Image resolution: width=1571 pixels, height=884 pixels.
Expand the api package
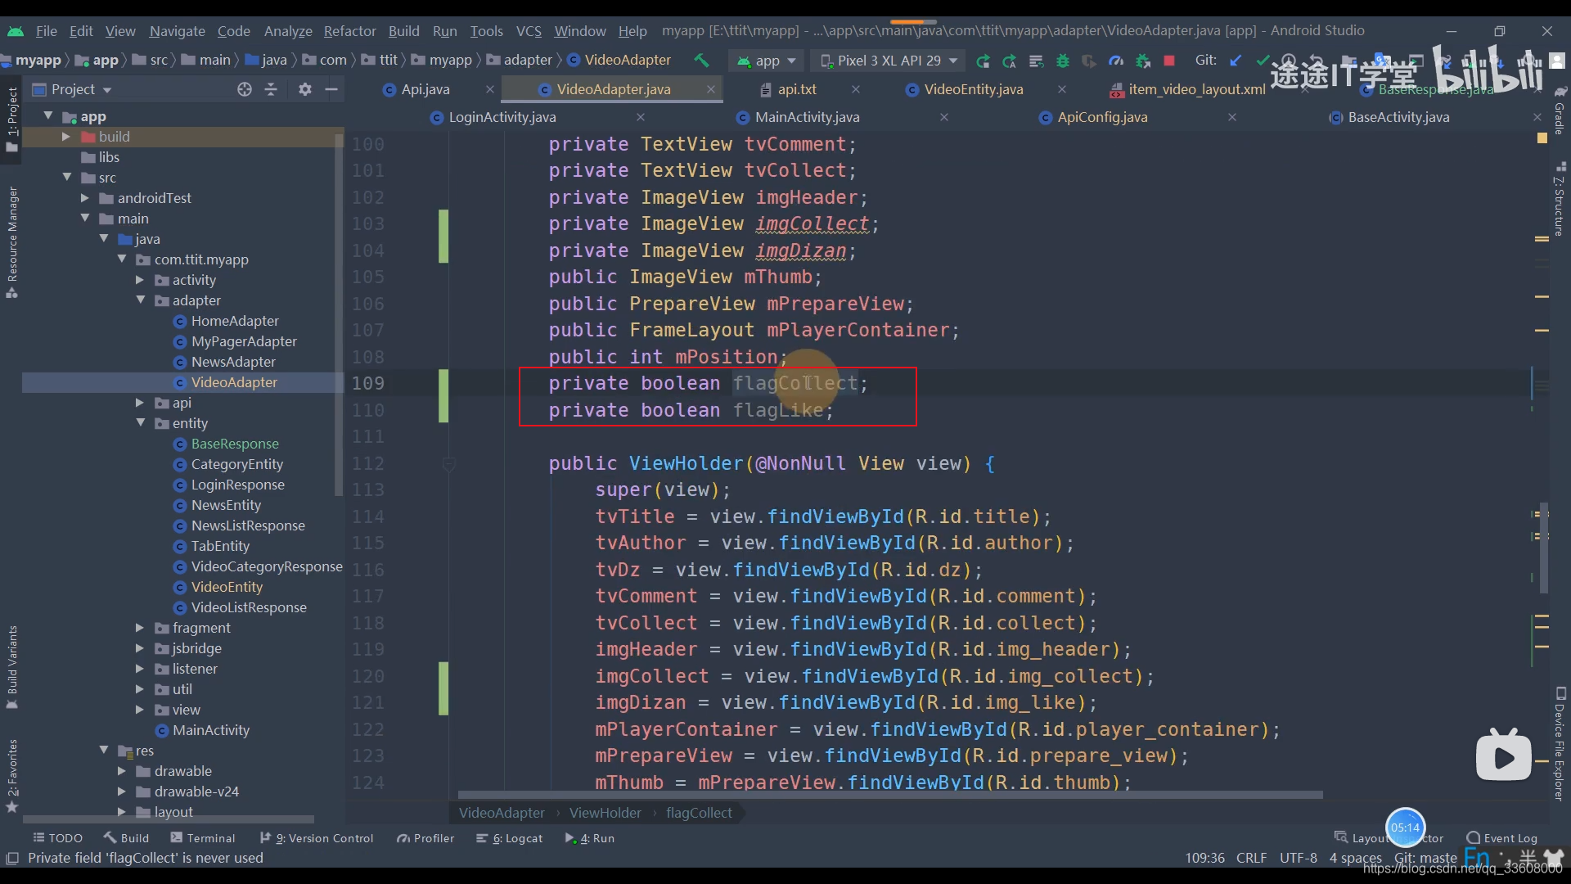(x=139, y=403)
